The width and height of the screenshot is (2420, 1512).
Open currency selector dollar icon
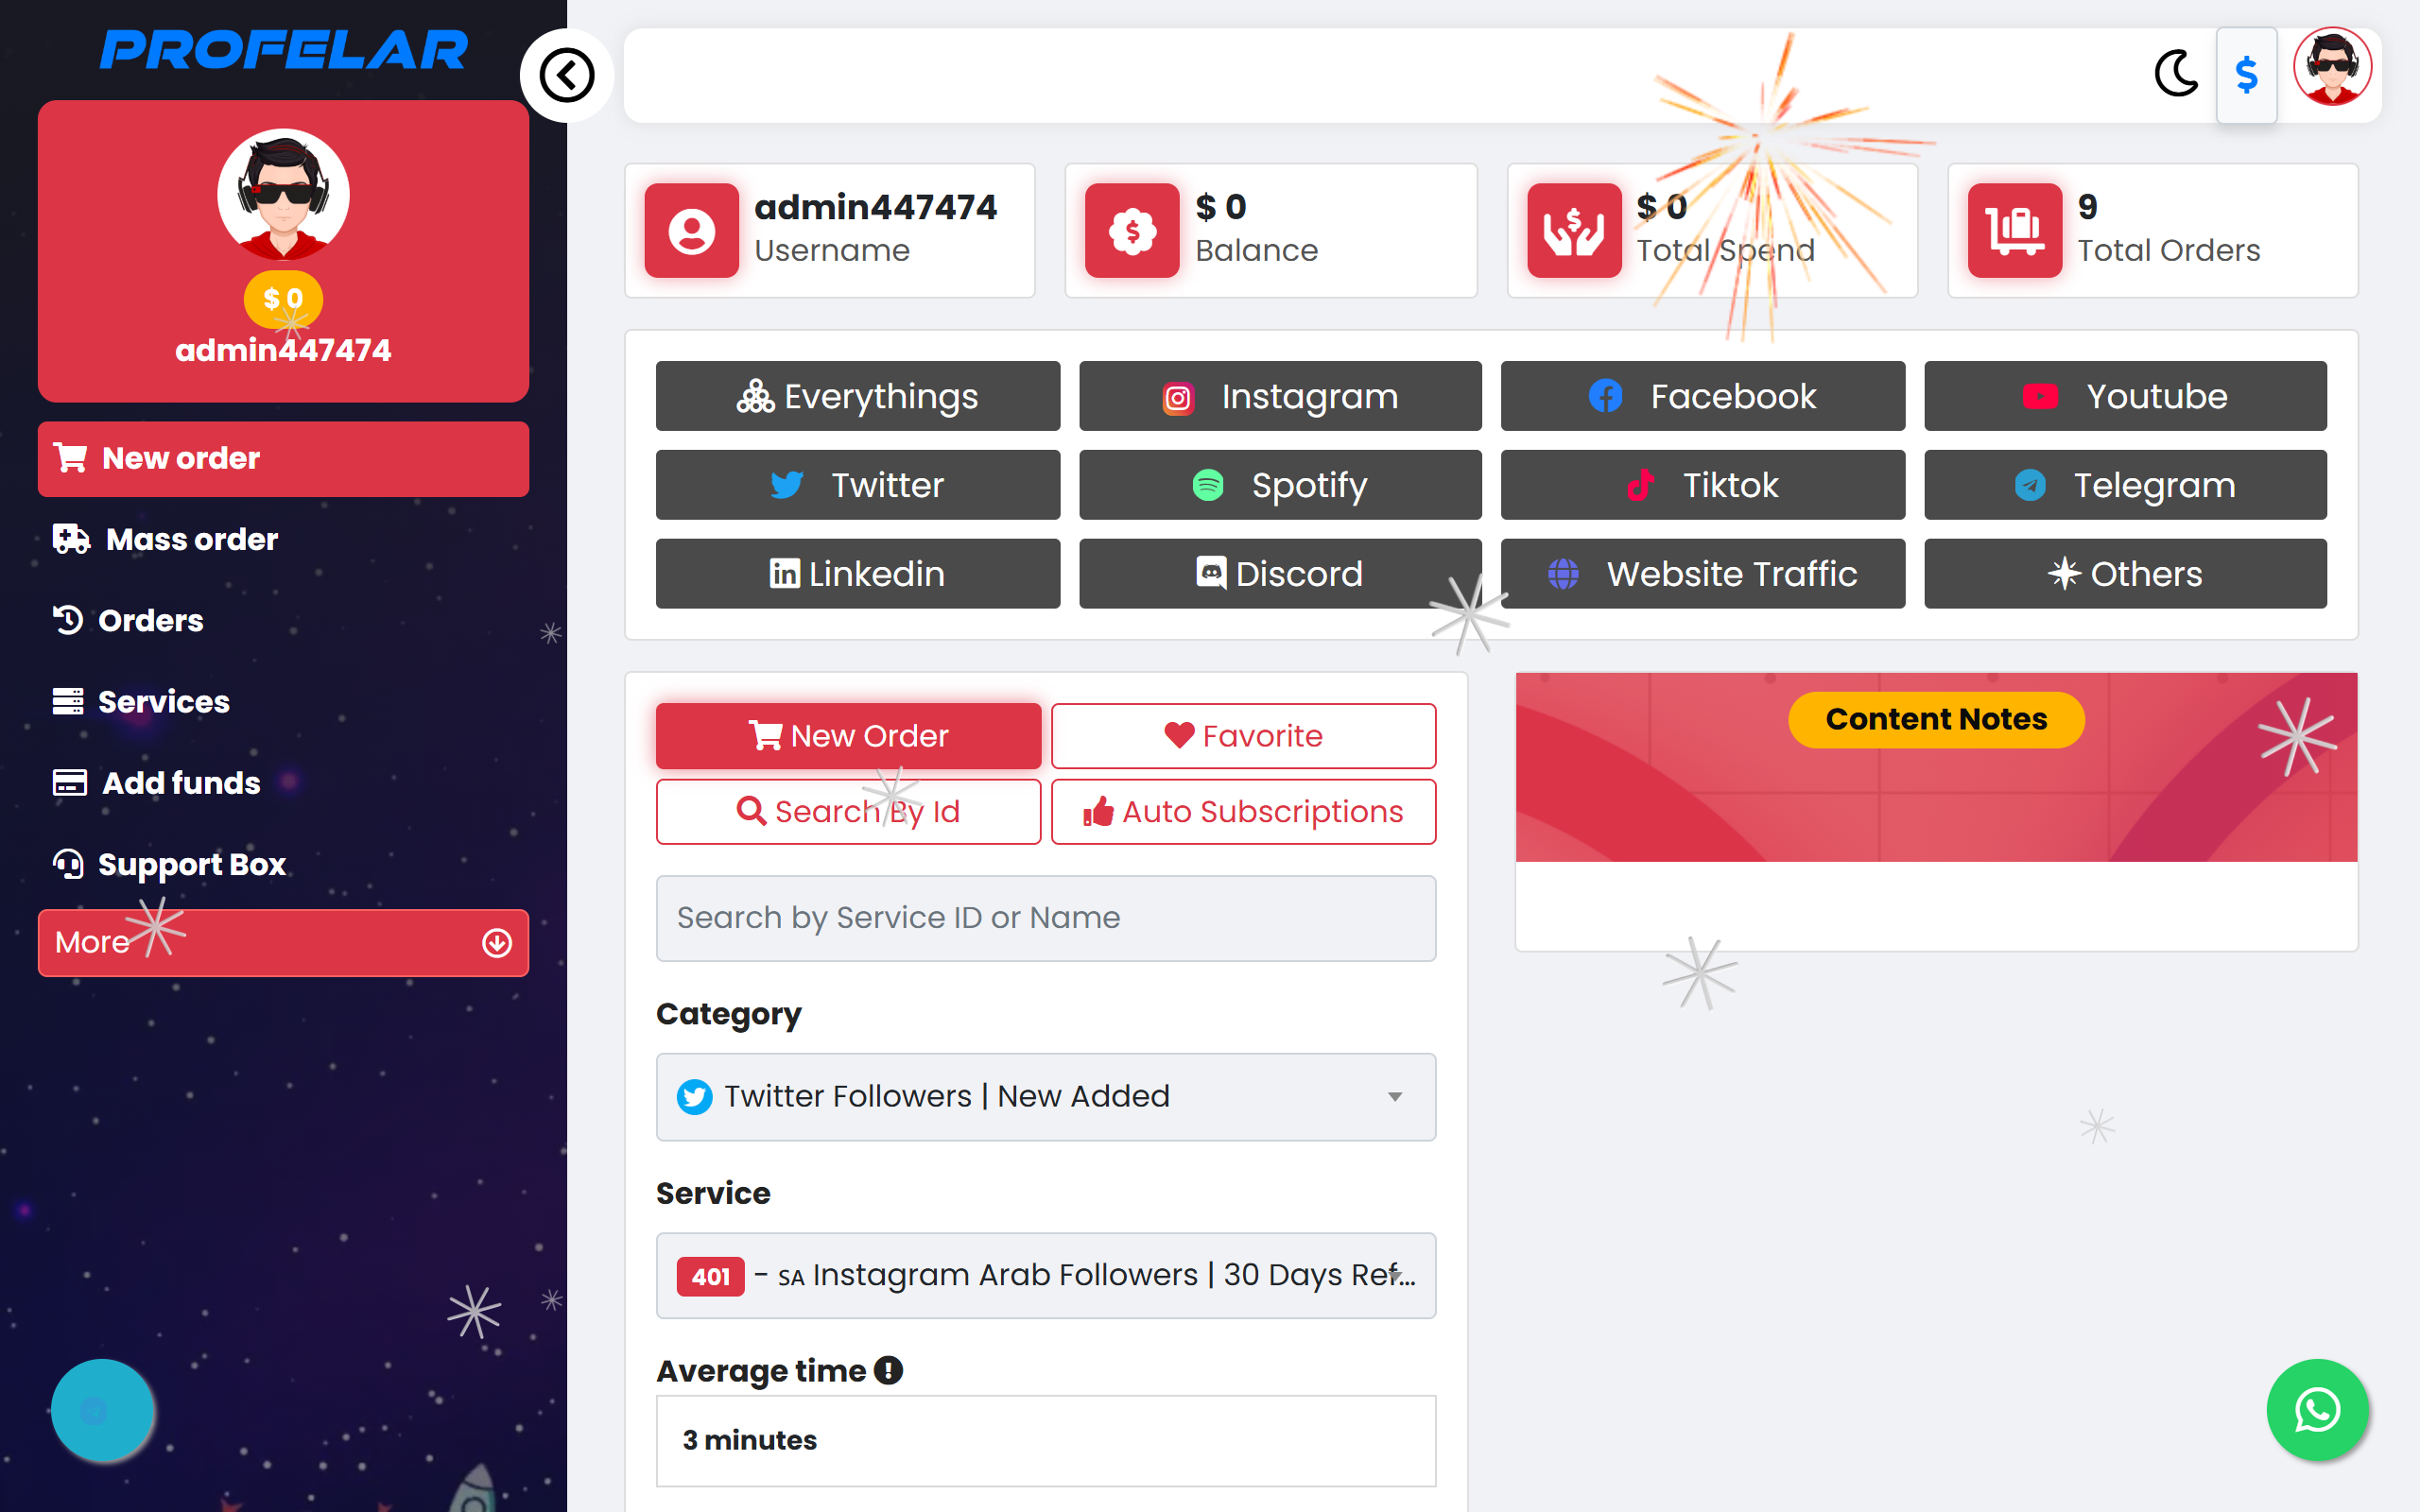pos(2246,75)
